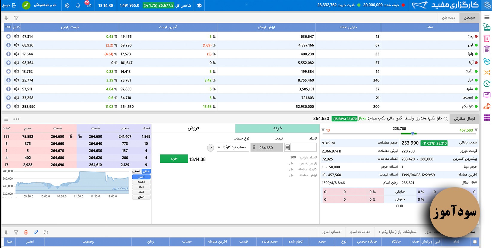Open the سفارشات باز ( دارا یکم ) tab
The height and width of the screenshot is (248, 492).
click(398, 232)
